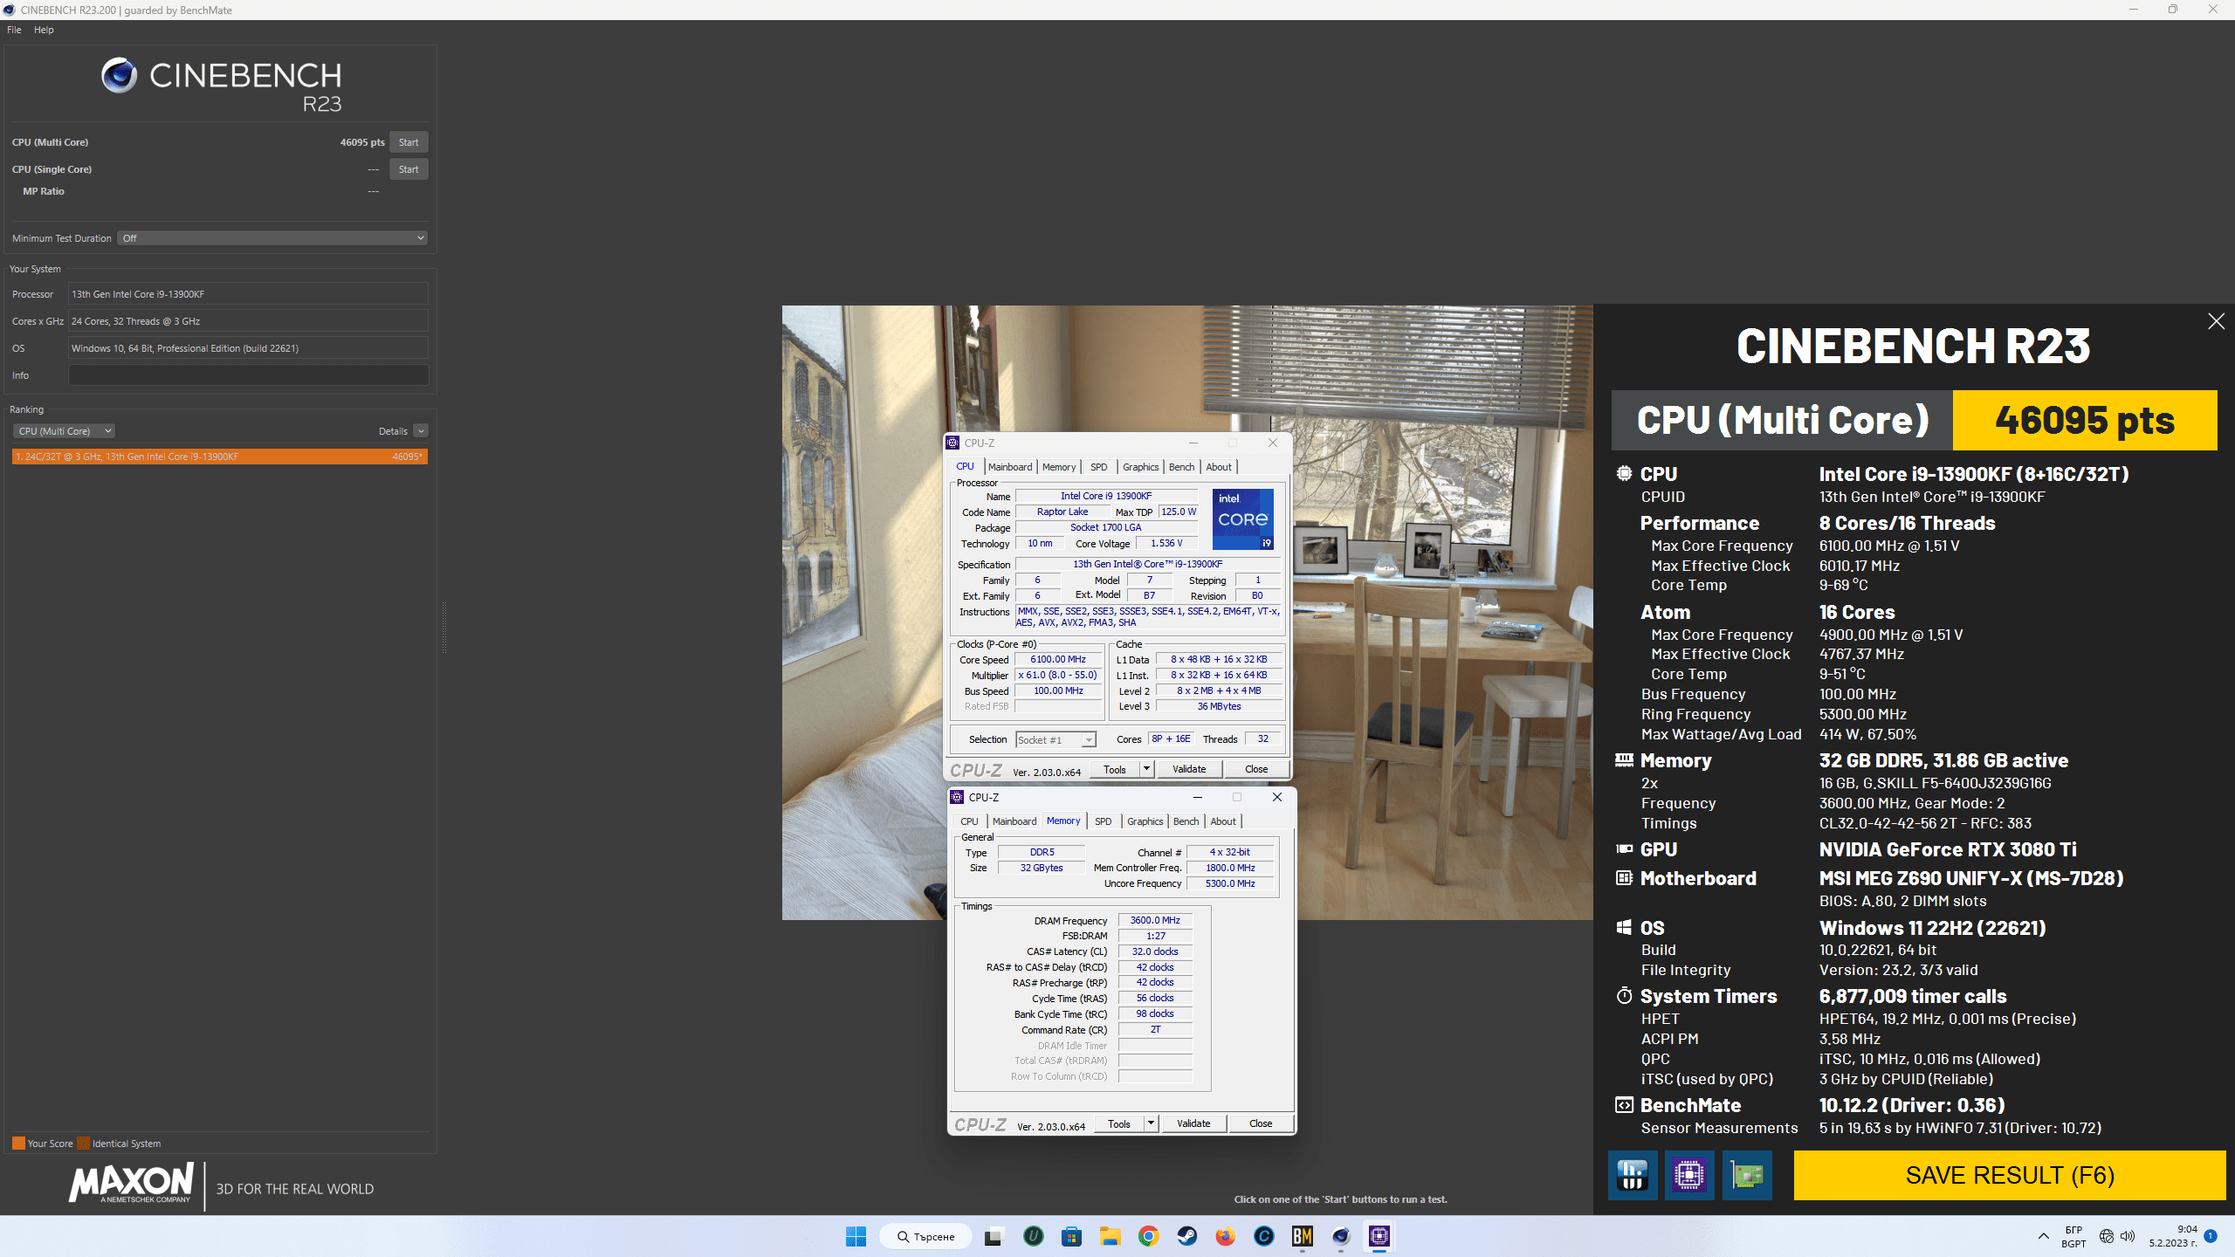Switch to Memory tab in top CPU-Z window
Viewport: 2235px width, 1257px height.
click(1059, 467)
